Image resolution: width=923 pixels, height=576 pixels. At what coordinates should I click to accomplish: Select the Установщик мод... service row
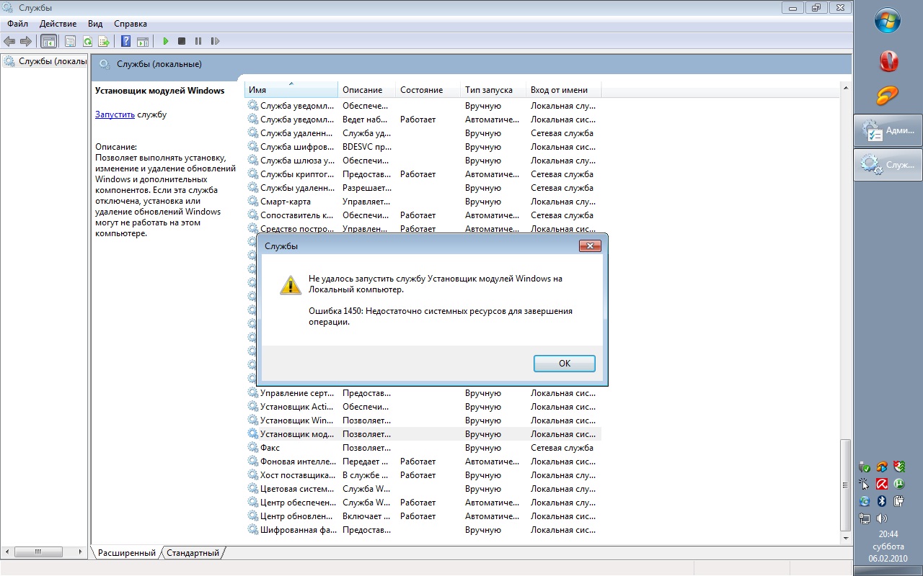point(423,434)
